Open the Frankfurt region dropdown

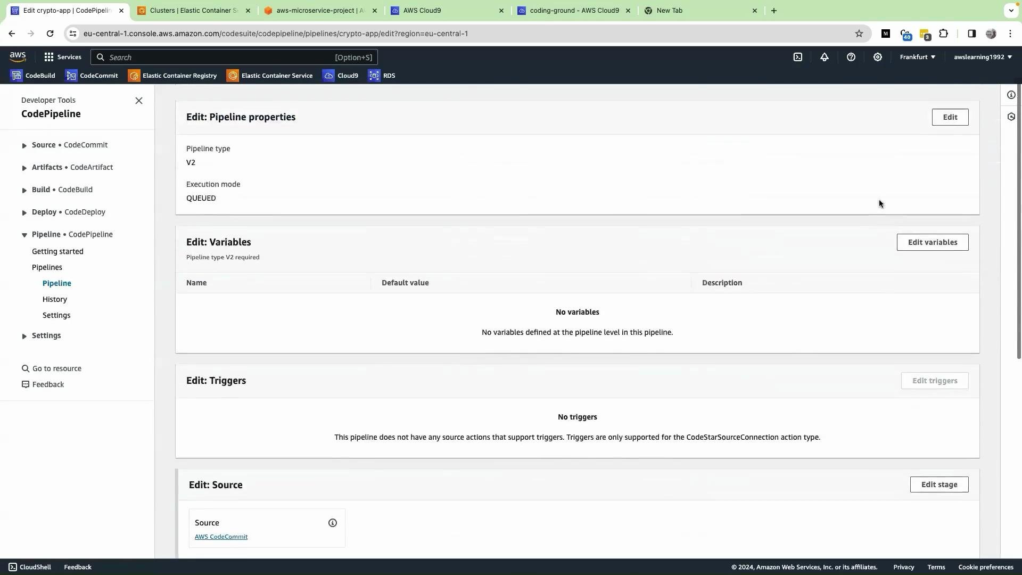coord(918,57)
